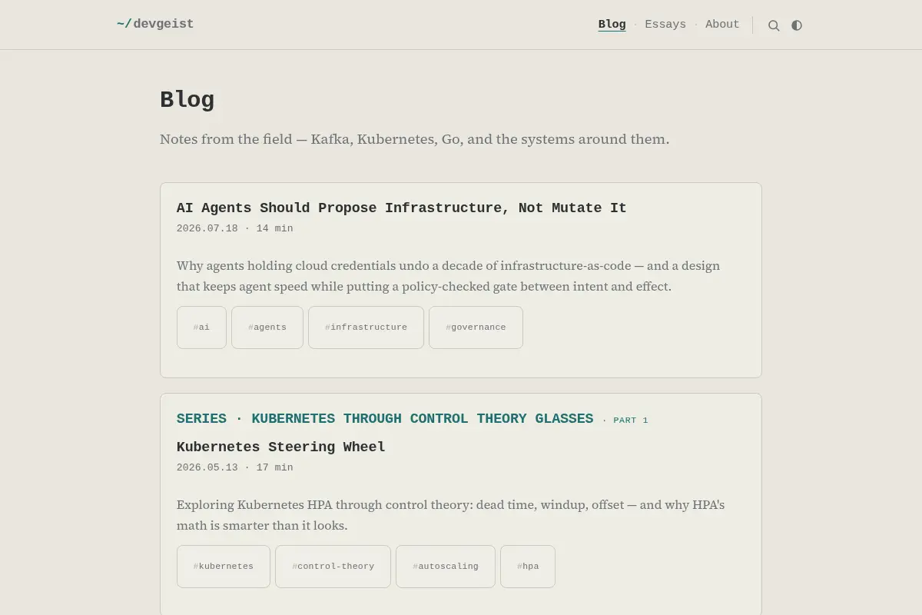The image size is (922, 615).
Task: Toggle dark mode with half-circle icon
Action: click(x=797, y=25)
